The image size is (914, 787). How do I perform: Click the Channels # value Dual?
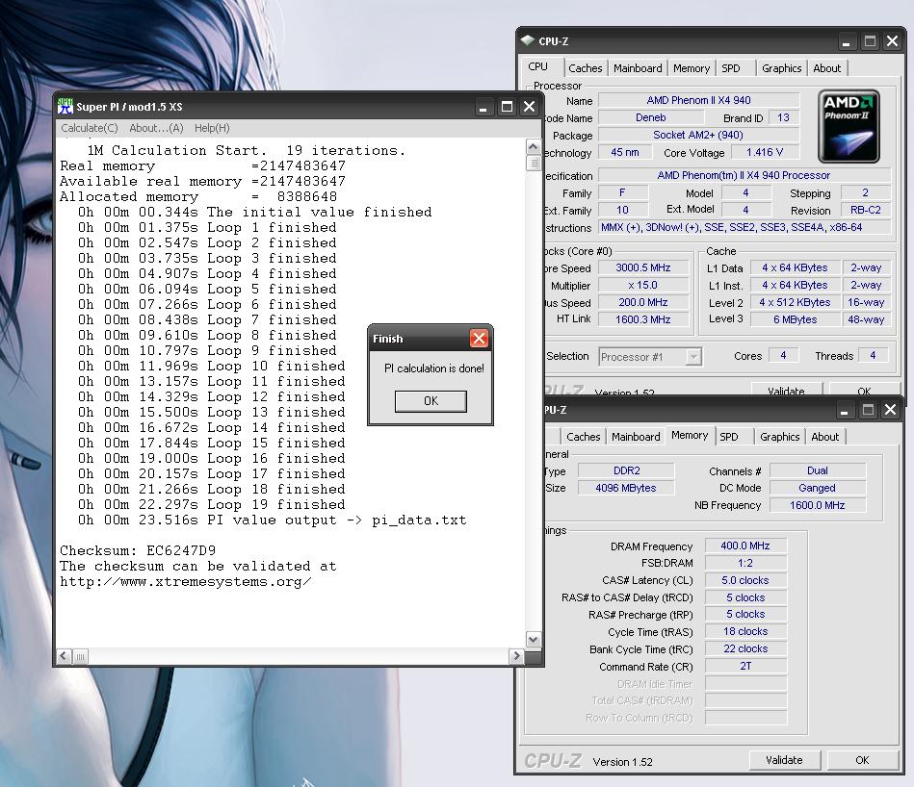(818, 470)
